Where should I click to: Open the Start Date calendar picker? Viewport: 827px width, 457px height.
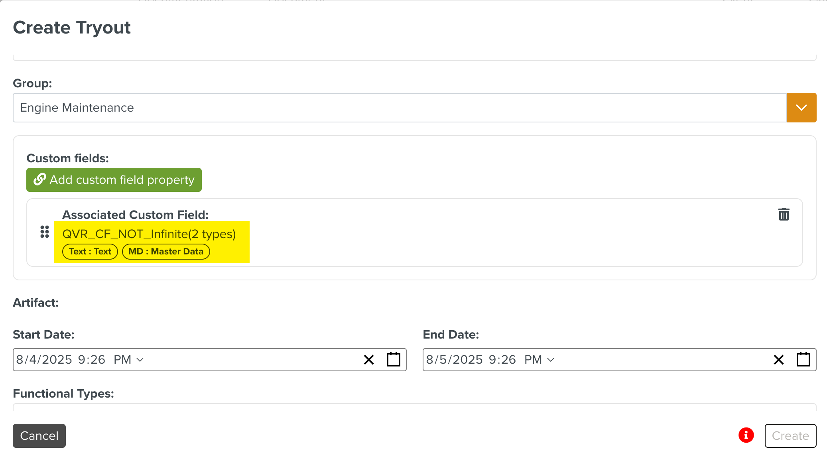point(394,360)
